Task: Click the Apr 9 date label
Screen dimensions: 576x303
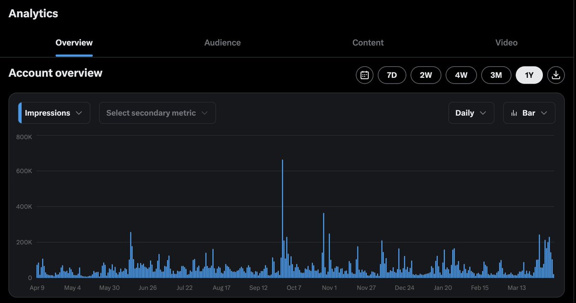Action: [37, 288]
